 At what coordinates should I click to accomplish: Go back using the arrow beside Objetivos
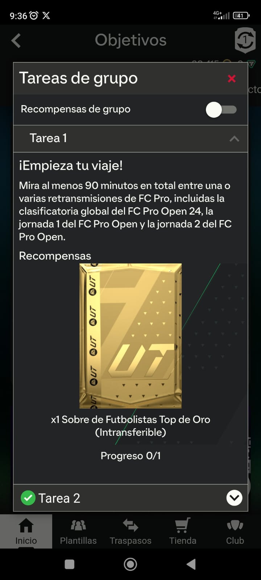tap(16, 41)
